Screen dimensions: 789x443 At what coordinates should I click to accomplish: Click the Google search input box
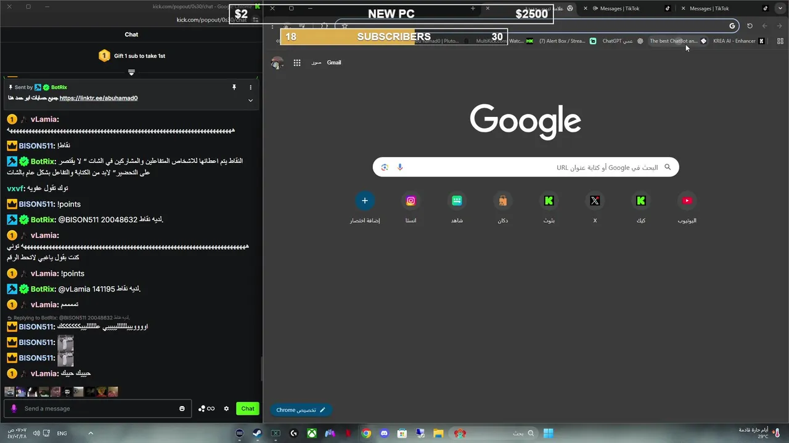coord(526,167)
